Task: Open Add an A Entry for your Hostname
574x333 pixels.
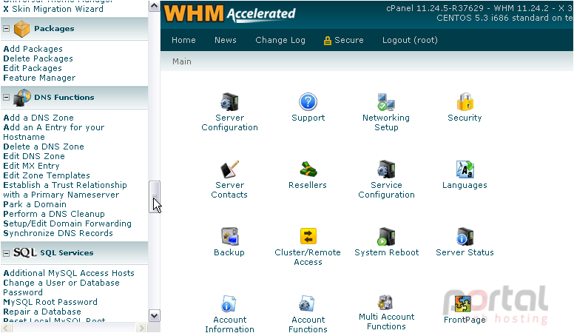Action: pos(54,132)
